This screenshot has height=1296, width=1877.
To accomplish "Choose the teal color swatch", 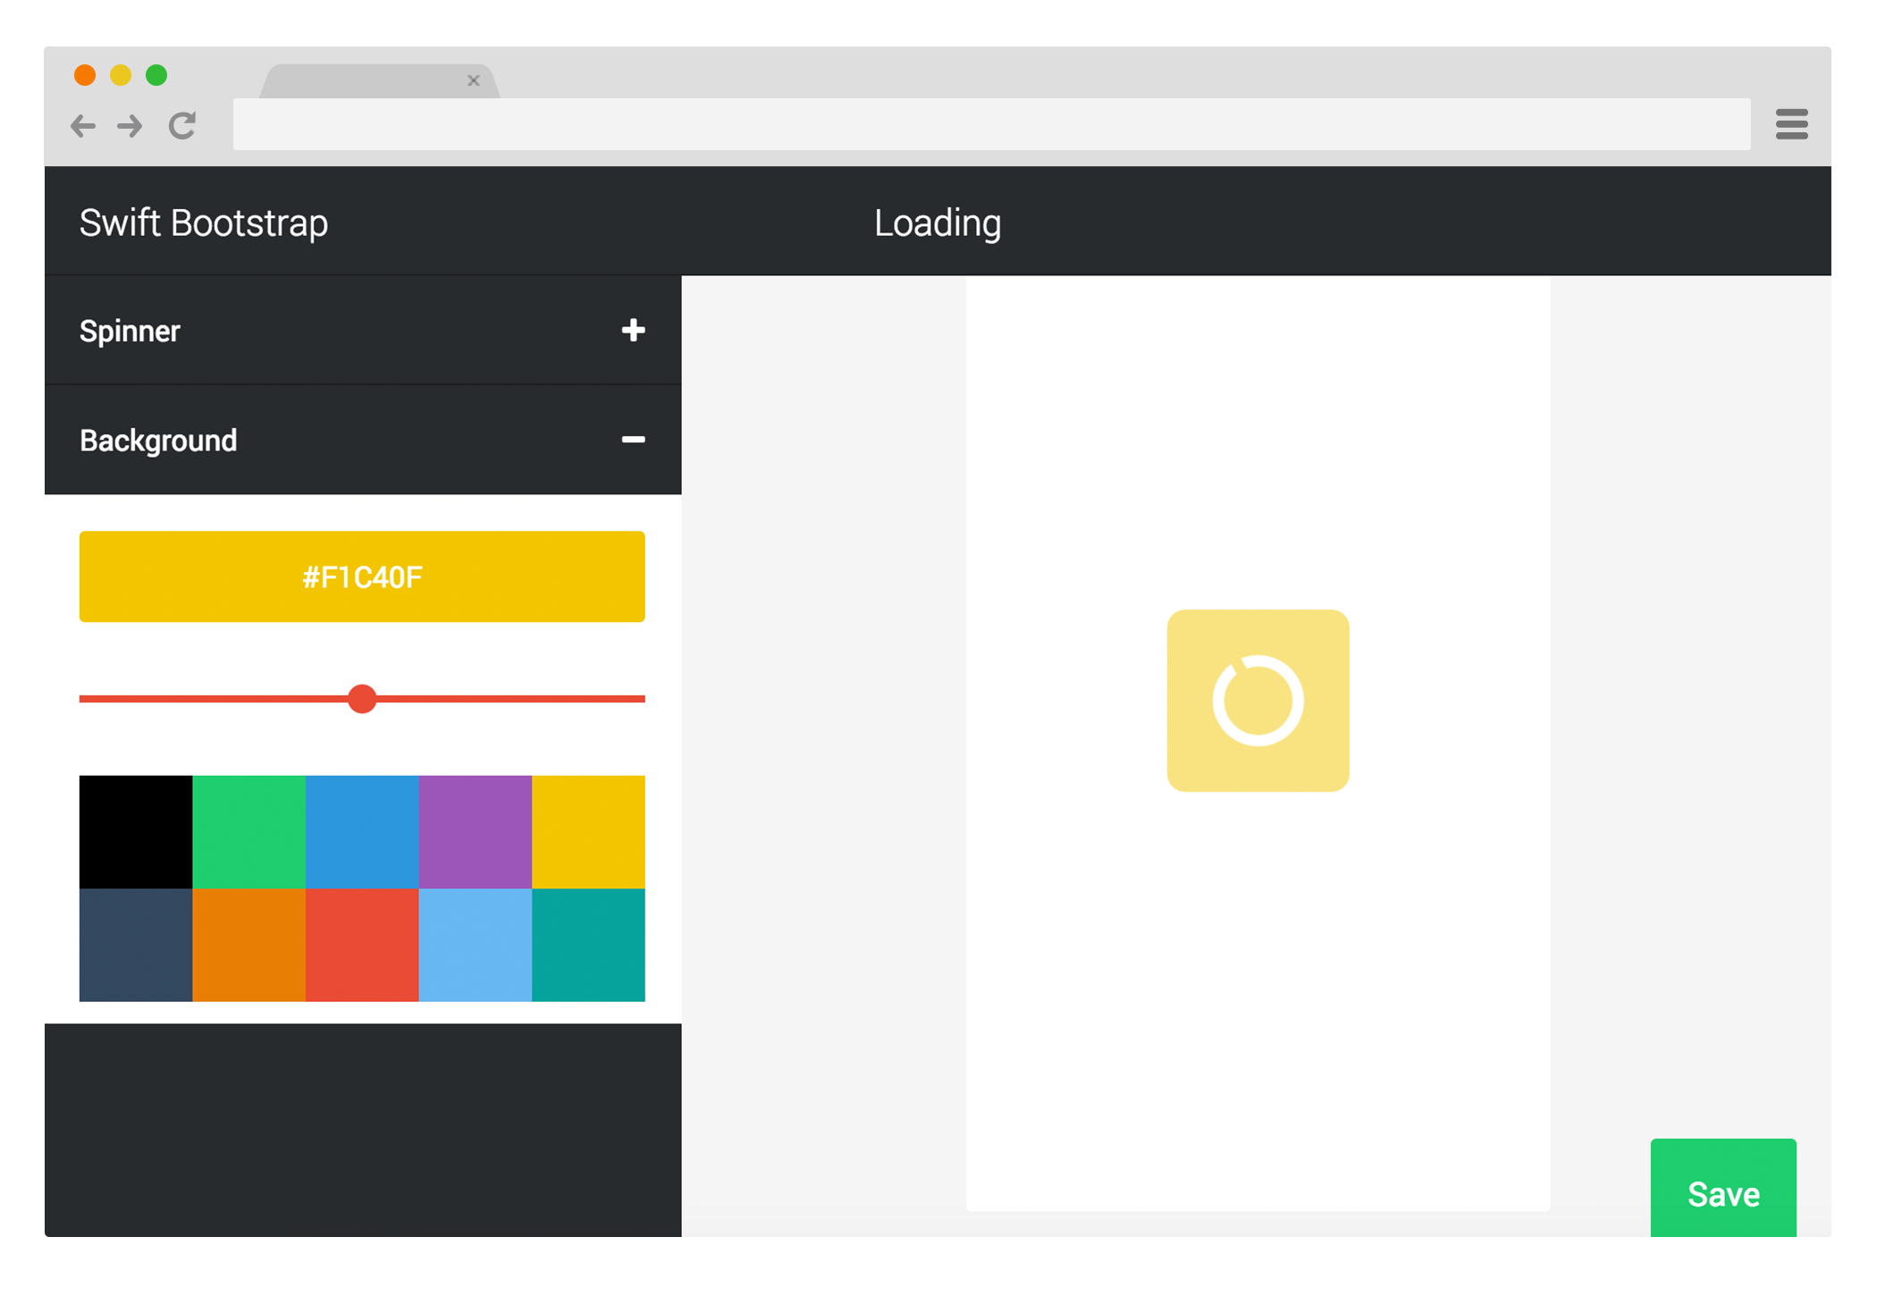I will coord(588,945).
